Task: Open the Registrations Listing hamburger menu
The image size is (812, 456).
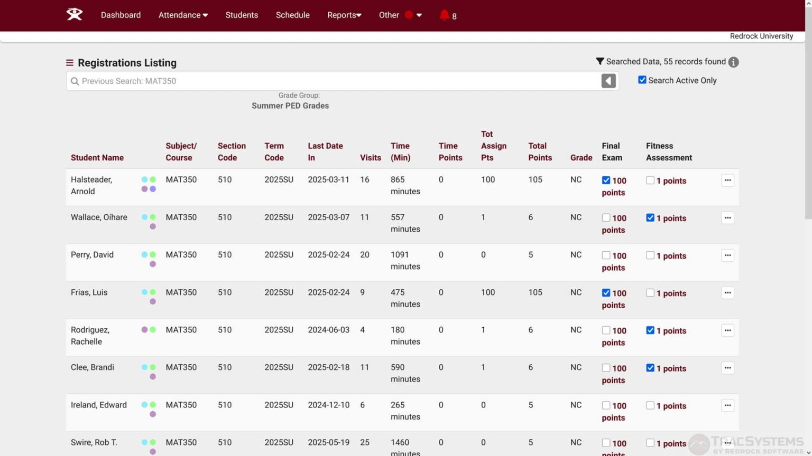Action: [69, 63]
